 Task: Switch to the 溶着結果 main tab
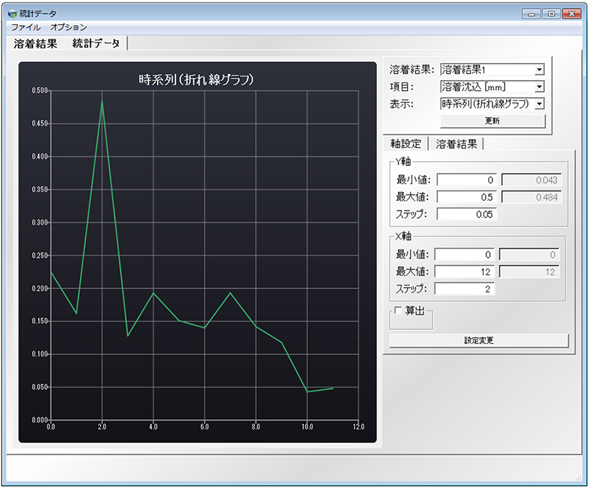pos(36,44)
